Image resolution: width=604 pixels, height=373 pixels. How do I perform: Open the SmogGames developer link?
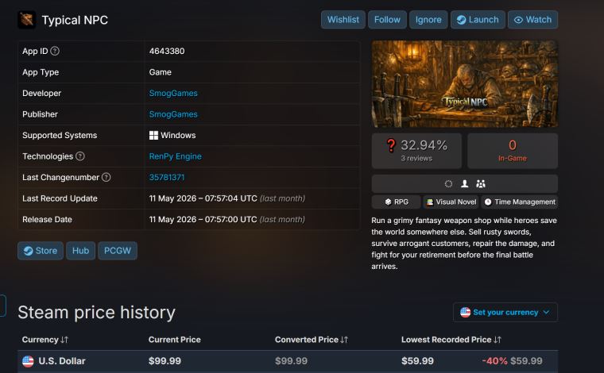[173, 93]
